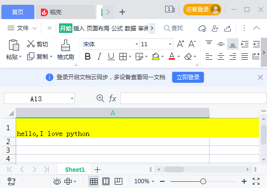
Task: Increase indent in cell
Action: coord(256,44)
